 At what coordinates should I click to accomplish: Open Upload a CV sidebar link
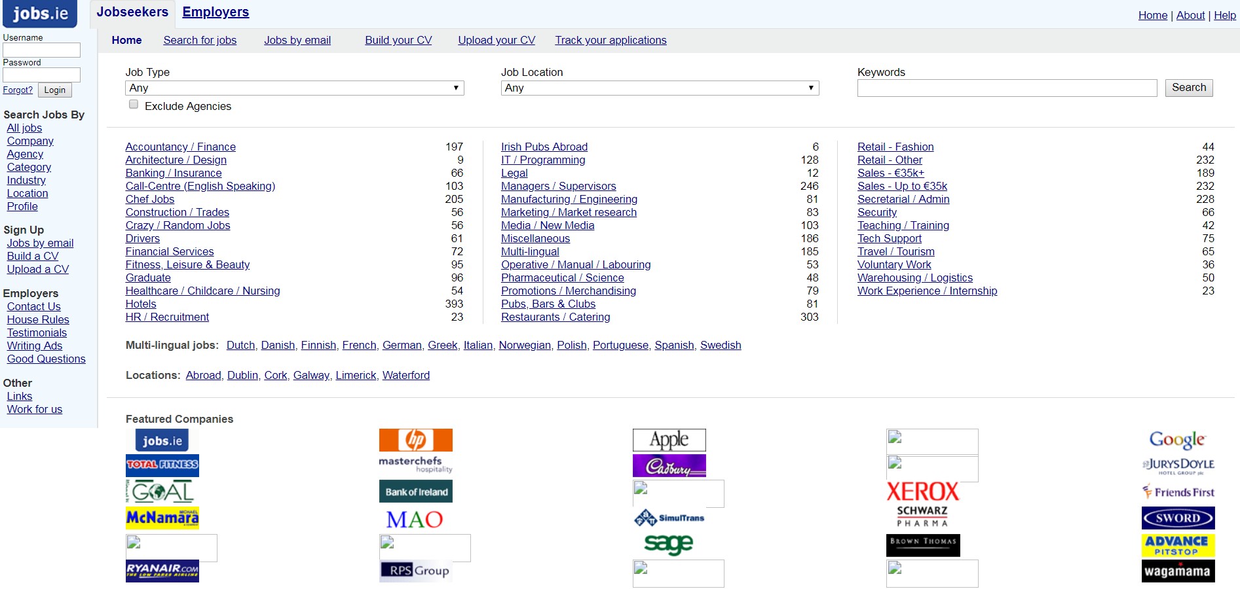click(38, 269)
